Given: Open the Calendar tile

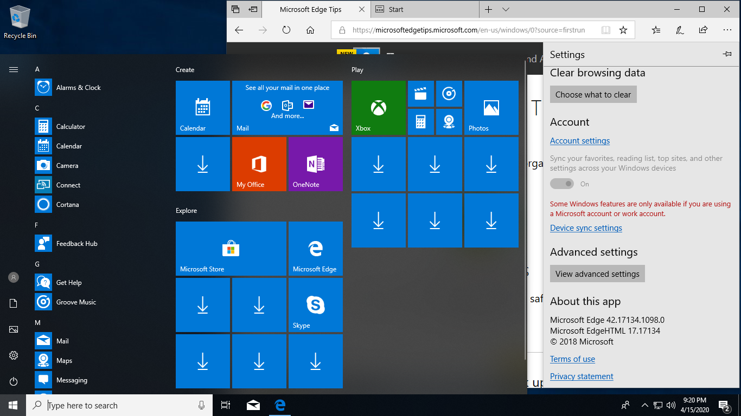Looking at the screenshot, I should coord(203,108).
